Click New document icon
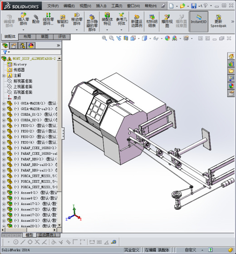The height and width of the screenshot is (254, 236). point(172,6)
